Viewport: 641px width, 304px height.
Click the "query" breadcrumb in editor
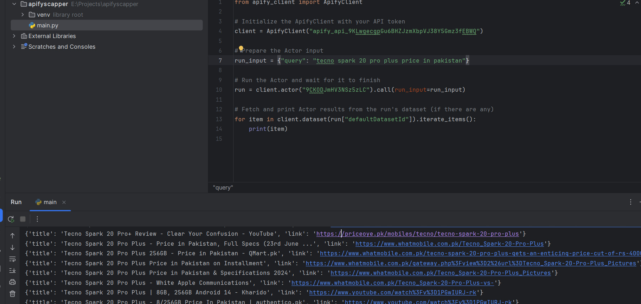223,188
